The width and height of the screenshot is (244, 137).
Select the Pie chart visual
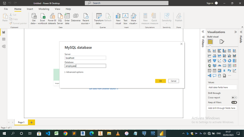pos(224,61)
